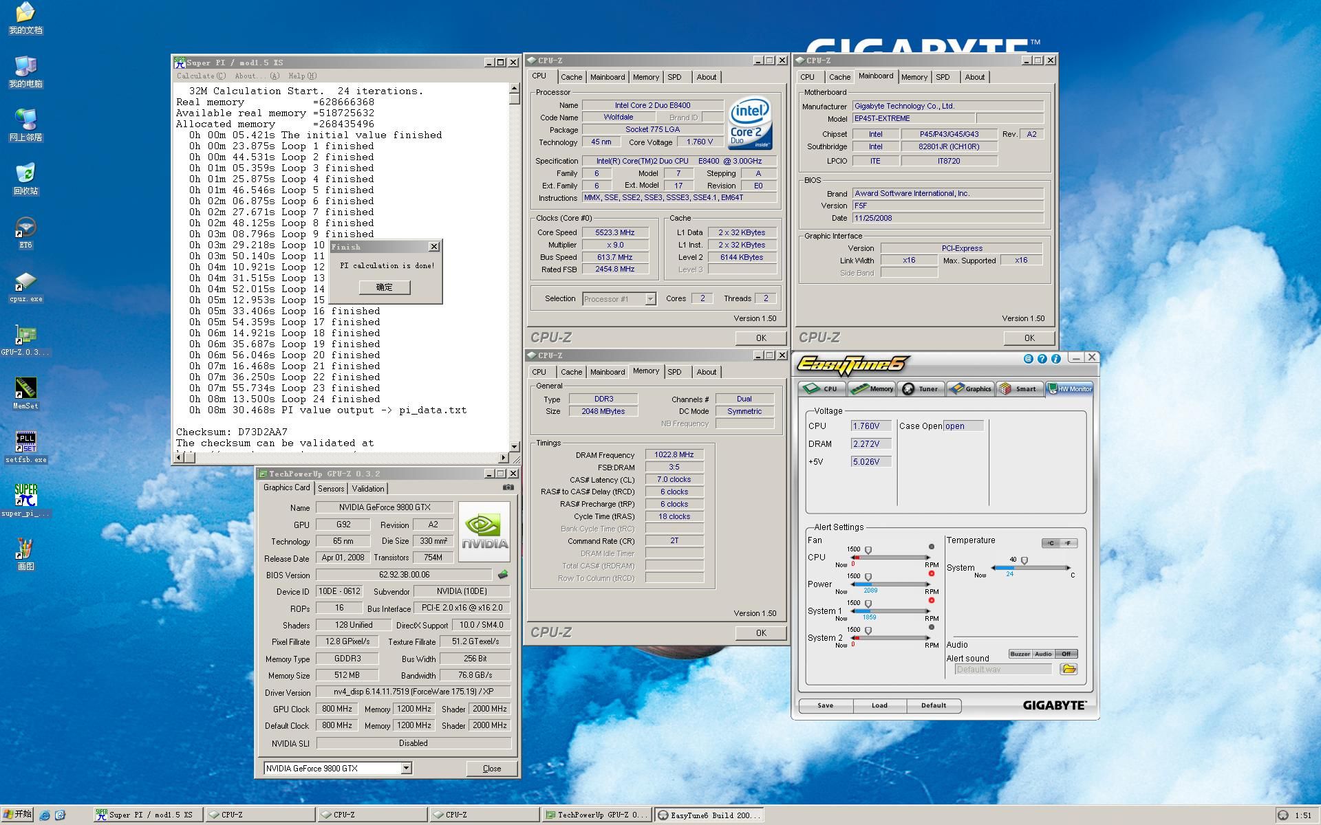Open the 我的电脑 desktop icon

coord(25,71)
